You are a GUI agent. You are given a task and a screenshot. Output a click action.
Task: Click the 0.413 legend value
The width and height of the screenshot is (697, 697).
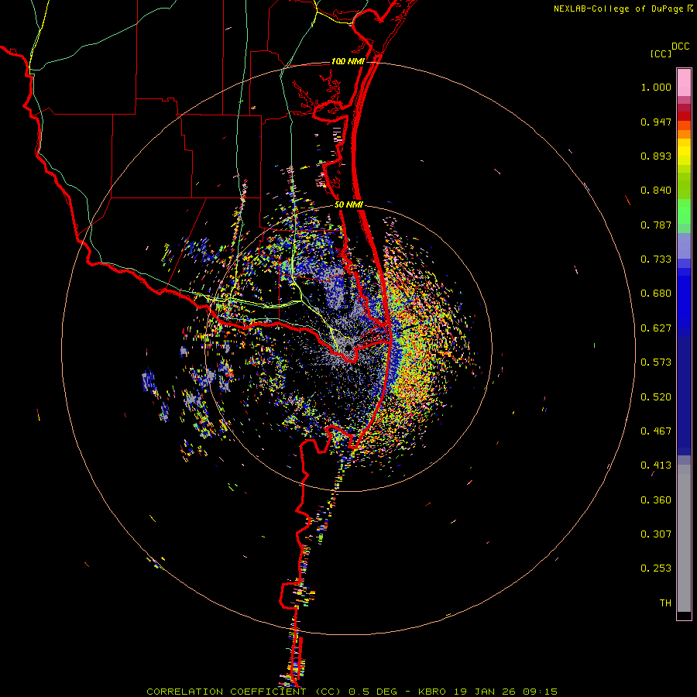click(656, 465)
